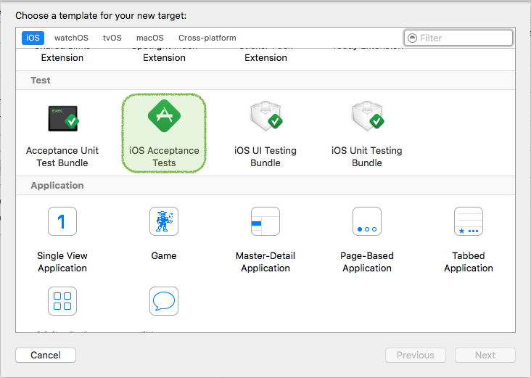Select the four-squares sticker pack template icon
The height and width of the screenshot is (378, 531).
pos(62,301)
